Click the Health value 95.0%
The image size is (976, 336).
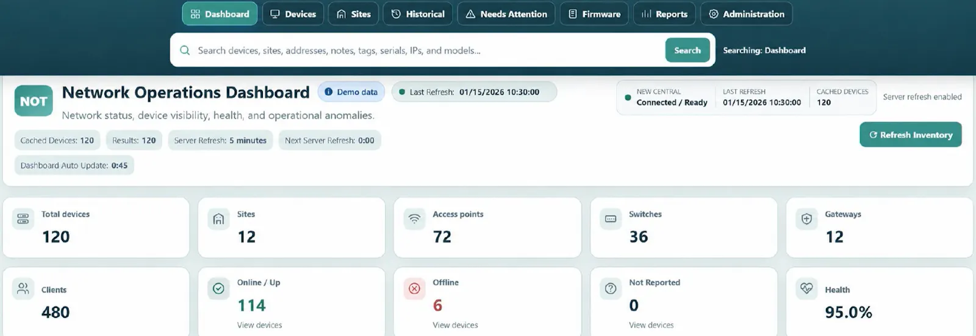coord(849,312)
